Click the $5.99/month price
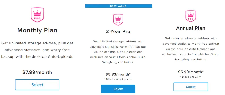225x95 pixels. 191,72
